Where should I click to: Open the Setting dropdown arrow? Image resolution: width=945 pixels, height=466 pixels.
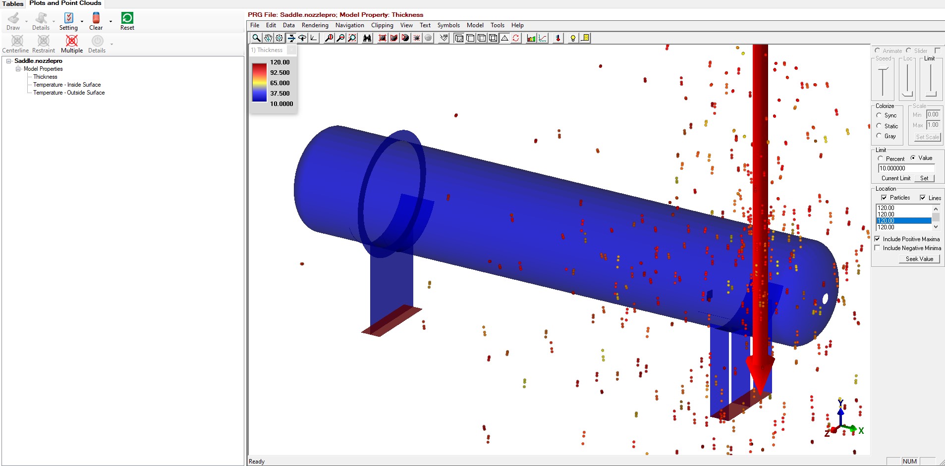(82, 22)
